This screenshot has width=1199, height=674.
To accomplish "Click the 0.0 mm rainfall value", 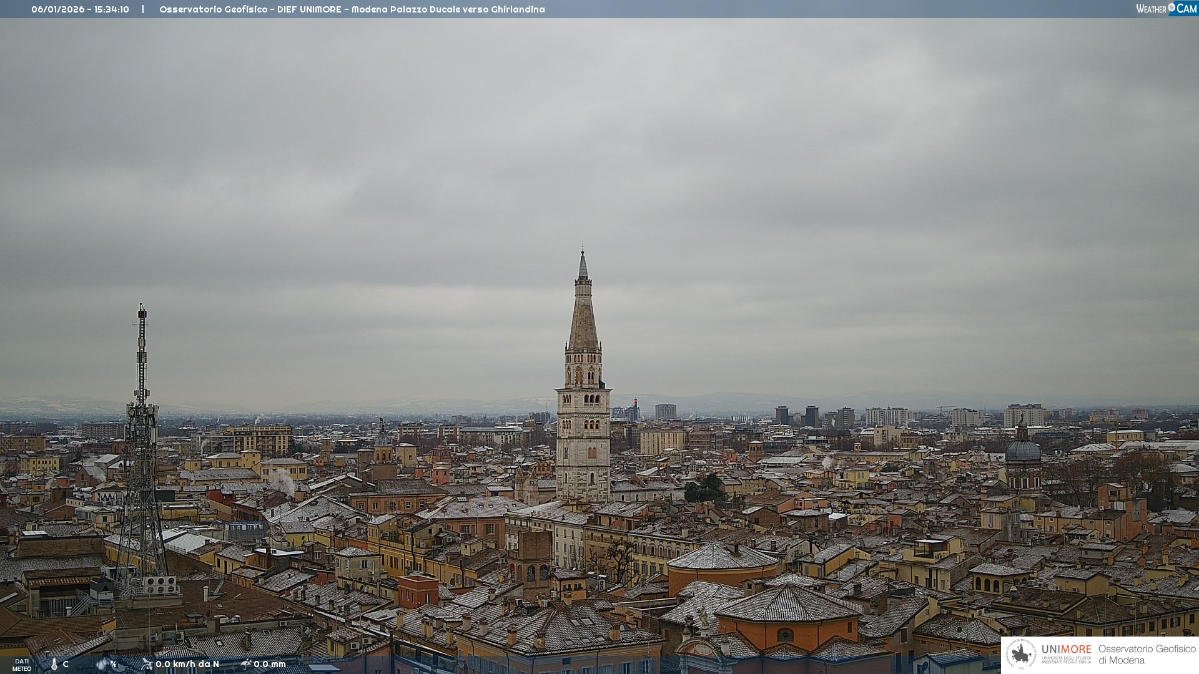I will (270, 665).
